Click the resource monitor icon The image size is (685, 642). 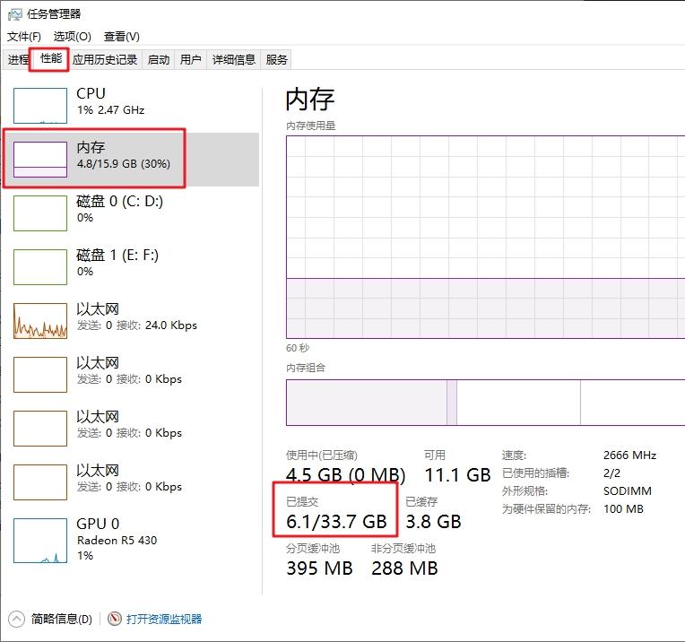pyautogui.click(x=115, y=619)
